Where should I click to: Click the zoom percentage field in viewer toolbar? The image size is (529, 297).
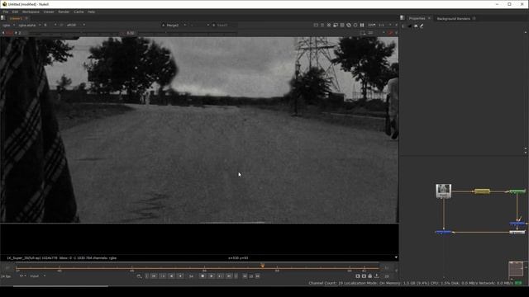371,26
